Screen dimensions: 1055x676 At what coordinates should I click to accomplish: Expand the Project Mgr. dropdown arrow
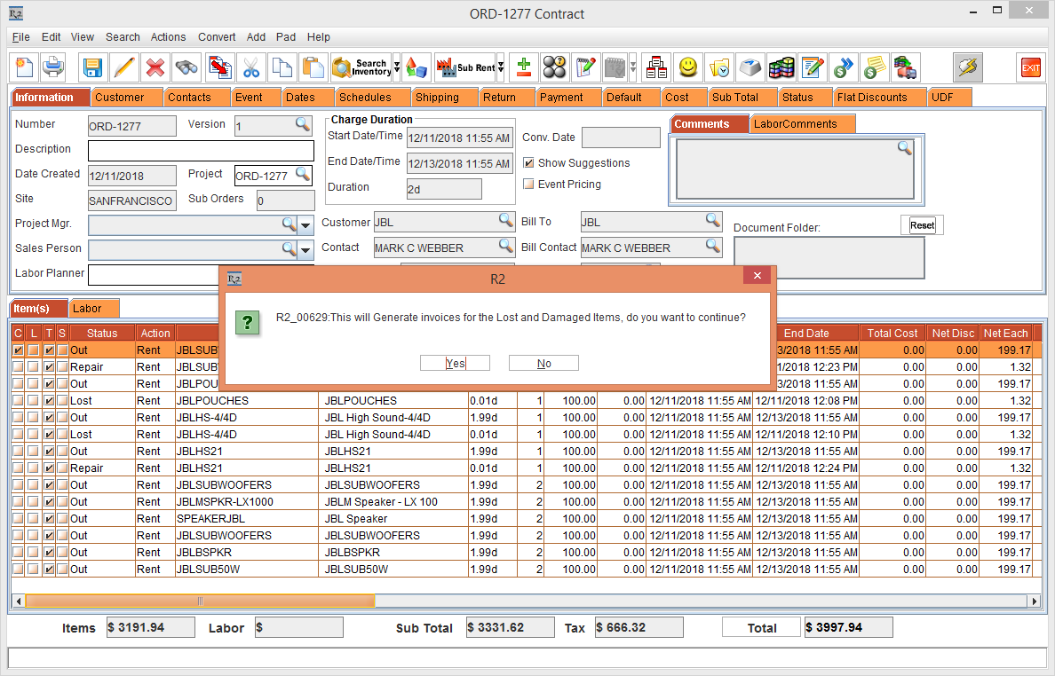[x=305, y=225]
